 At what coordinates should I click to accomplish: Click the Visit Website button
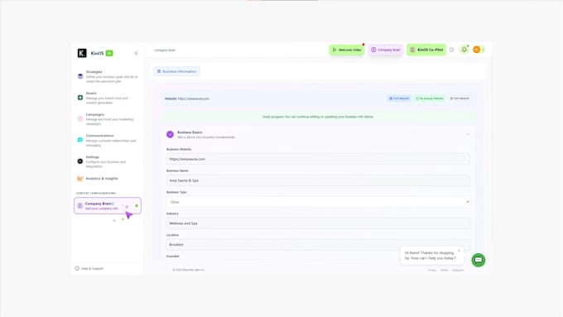coord(399,98)
